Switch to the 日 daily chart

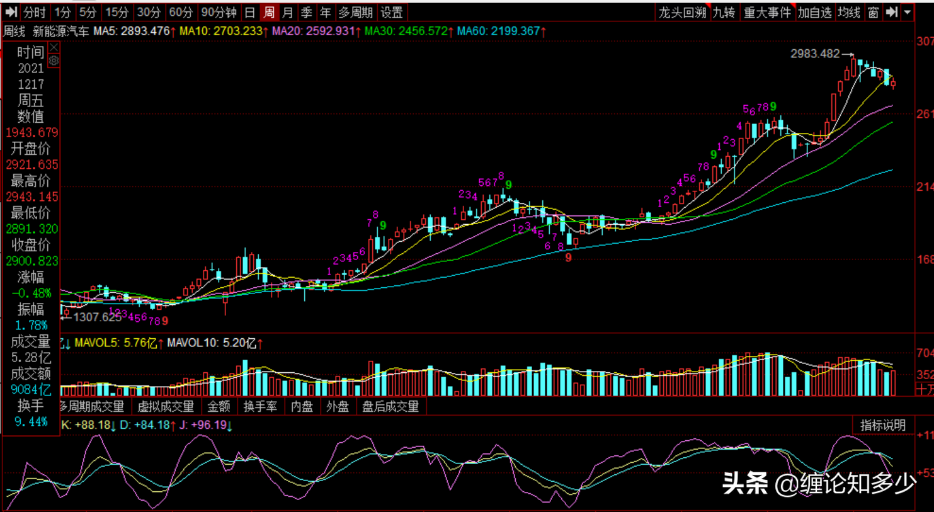pyautogui.click(x=250, y=12)
